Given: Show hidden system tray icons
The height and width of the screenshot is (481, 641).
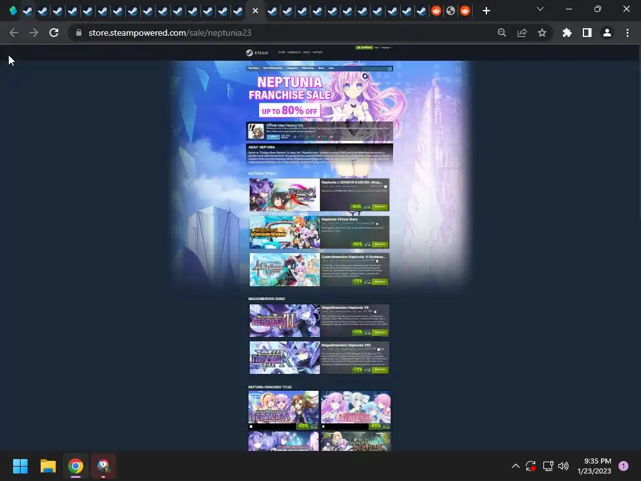Looking at the screenshot, I should (516, 466).
